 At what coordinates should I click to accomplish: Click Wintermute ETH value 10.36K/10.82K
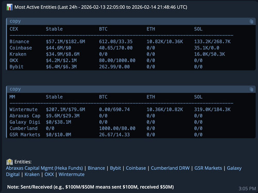[x=165, y=110]
